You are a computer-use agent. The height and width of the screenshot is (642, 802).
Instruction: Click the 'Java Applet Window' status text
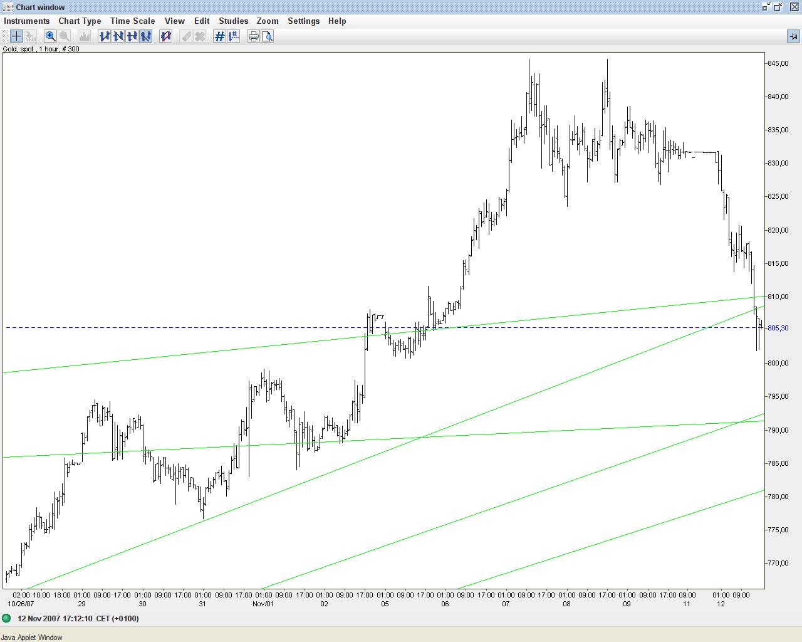32,638
